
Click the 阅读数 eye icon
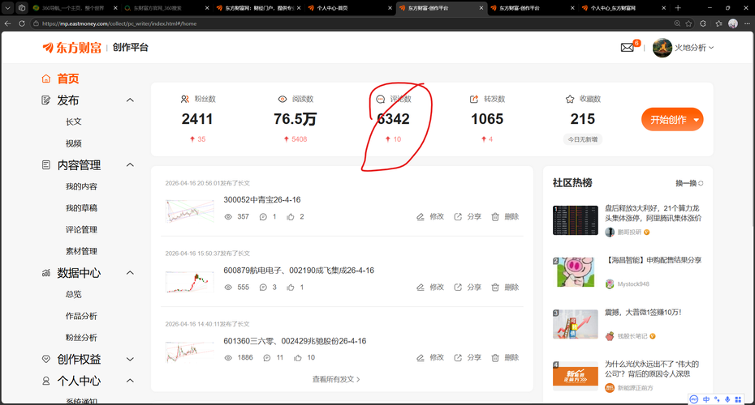pyautogui.click(x=283, y=99)
